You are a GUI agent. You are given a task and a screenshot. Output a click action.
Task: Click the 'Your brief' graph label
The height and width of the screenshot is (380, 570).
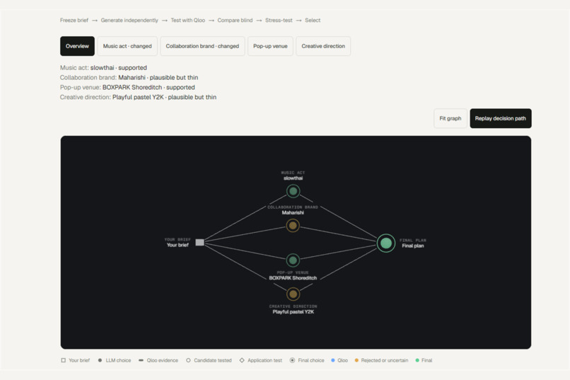click(x=178, y=245)
